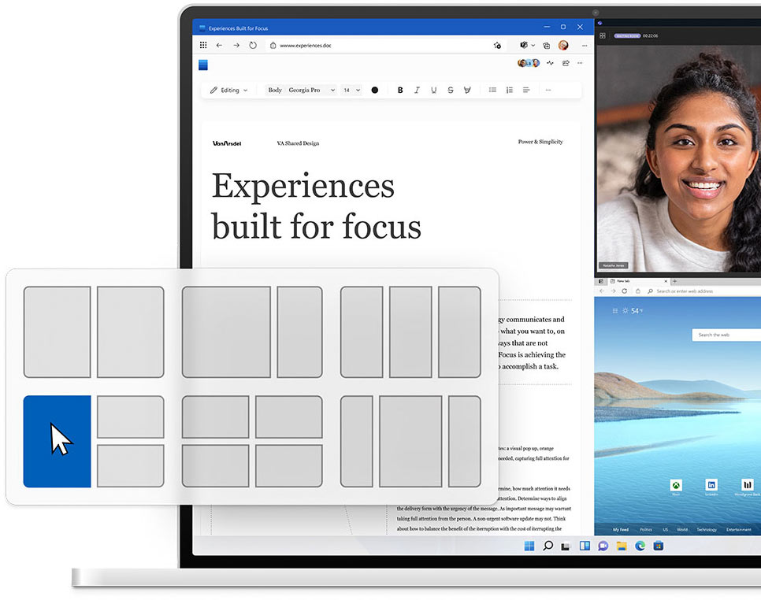
Task: Expand the Georgia Pro font dropdown
Action: click(x=311, y=91)
